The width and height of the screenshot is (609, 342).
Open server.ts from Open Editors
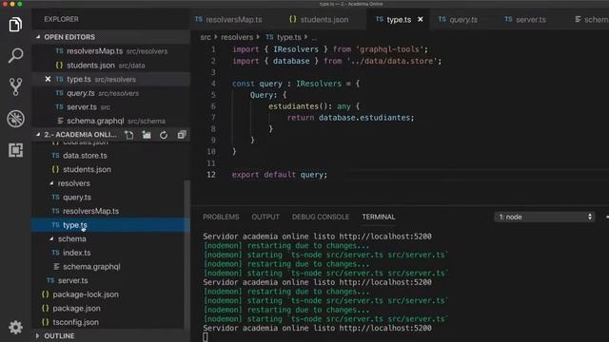coord(110,107)
